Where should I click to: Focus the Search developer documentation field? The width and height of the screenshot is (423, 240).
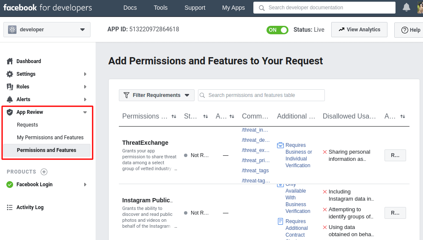point(324,8)
